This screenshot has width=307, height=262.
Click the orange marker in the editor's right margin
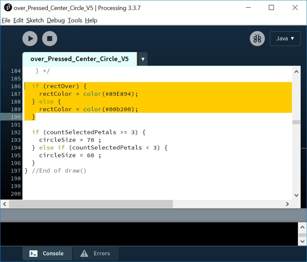pos(304,148)
